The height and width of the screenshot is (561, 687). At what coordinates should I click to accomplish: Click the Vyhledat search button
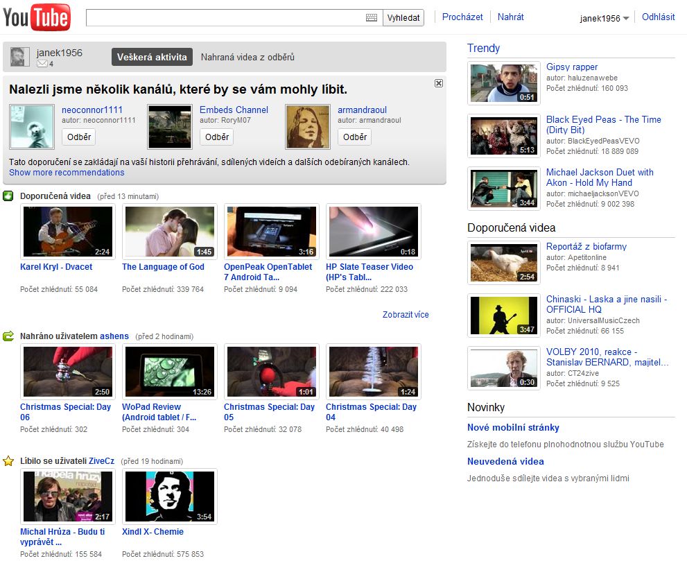[403, 18]
